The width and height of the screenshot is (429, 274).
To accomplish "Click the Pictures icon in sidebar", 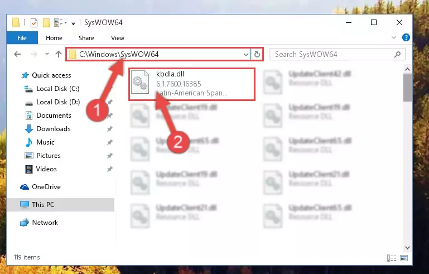I will 28,156.
